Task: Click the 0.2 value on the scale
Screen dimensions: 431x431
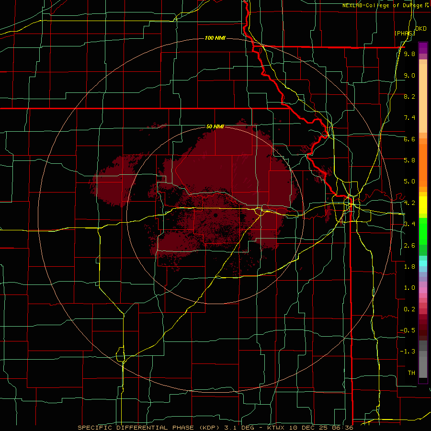Action: pyautogui.click(x=409, y=309)
